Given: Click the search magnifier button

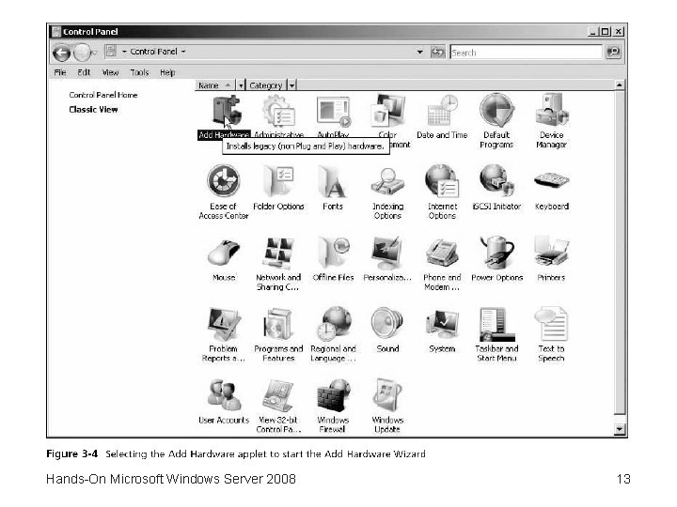Looking at the screenshot, I should pyautogui.click(x=613, y=53).
